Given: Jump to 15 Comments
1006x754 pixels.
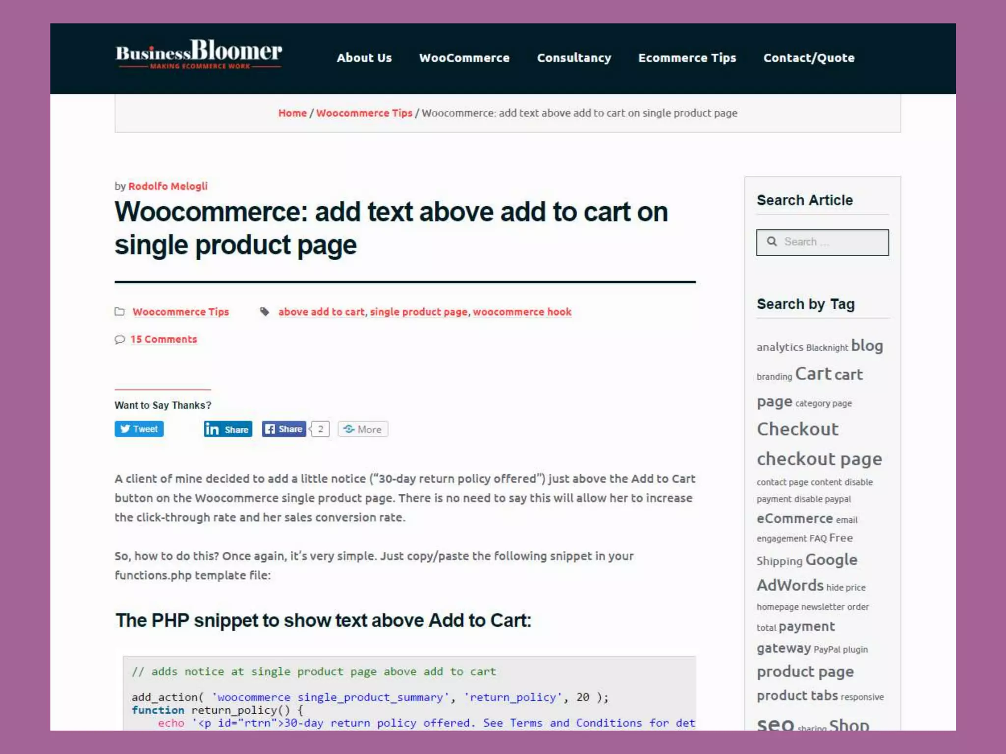Looking at the screenshot, I should 164,339.
